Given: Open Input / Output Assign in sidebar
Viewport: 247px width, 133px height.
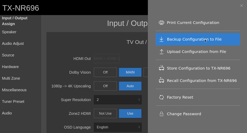Looking at the screenshot, I should (15, 21).
